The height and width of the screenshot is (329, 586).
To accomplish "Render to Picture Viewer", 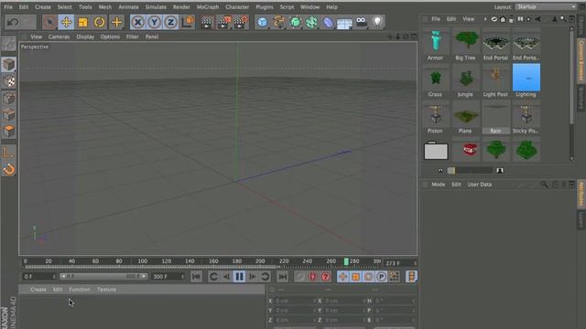I will (223, 22).
